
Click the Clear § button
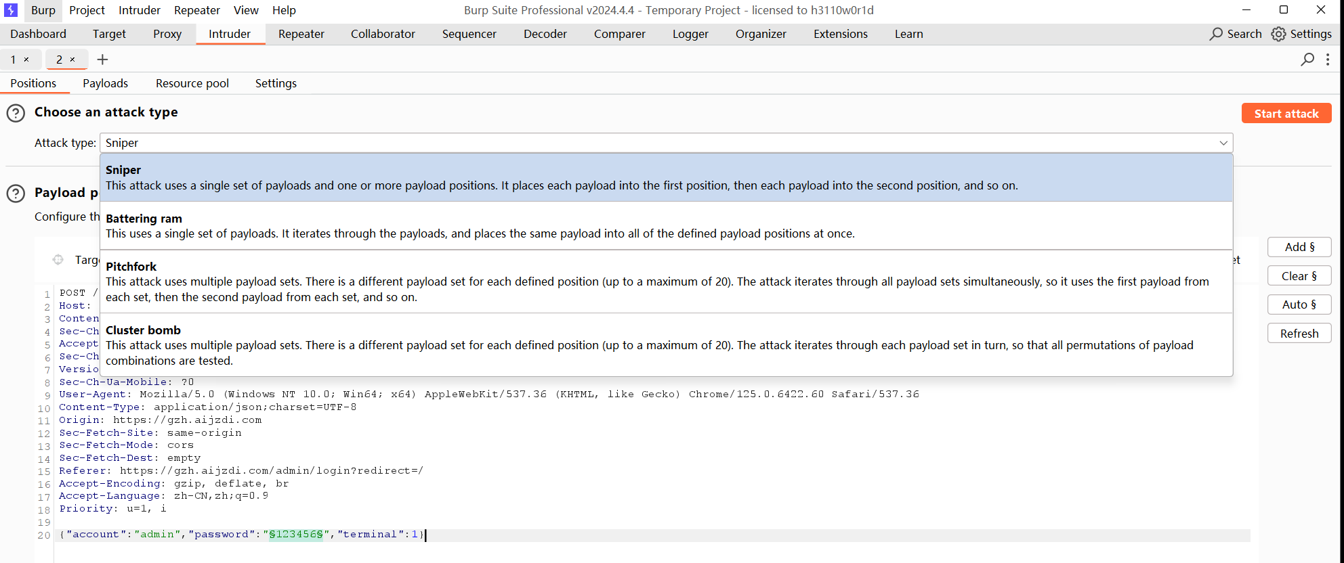1299,276
